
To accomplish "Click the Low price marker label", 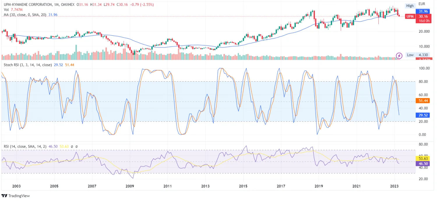I will [x=410, y=55].
